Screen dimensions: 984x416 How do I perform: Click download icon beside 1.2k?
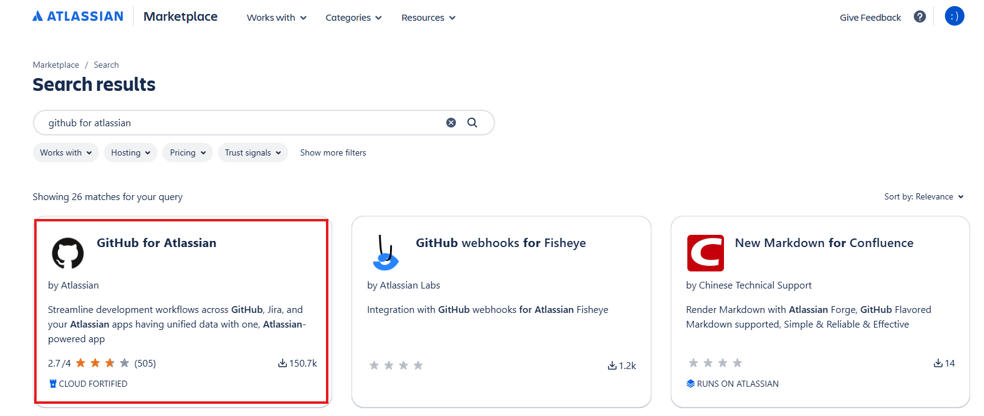(612, 365)
